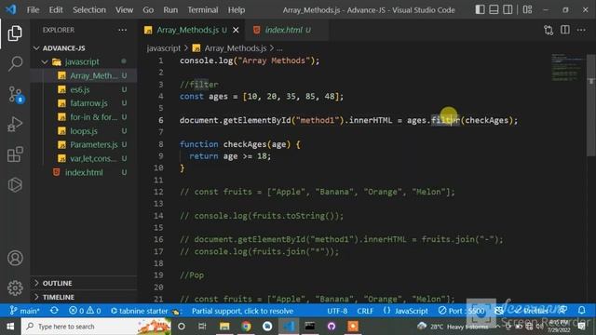Viewport: 596px width, 335px height.
Task: Customize layout from title bar icon
Action: click(527, 9)
